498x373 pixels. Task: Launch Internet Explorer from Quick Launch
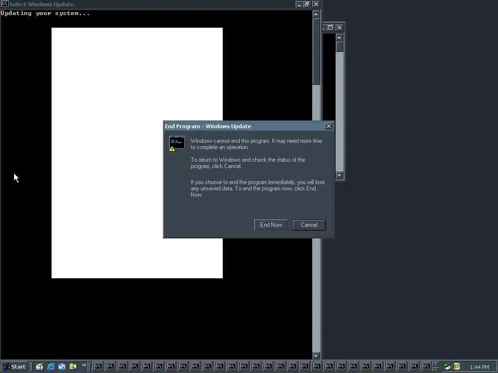51,367
